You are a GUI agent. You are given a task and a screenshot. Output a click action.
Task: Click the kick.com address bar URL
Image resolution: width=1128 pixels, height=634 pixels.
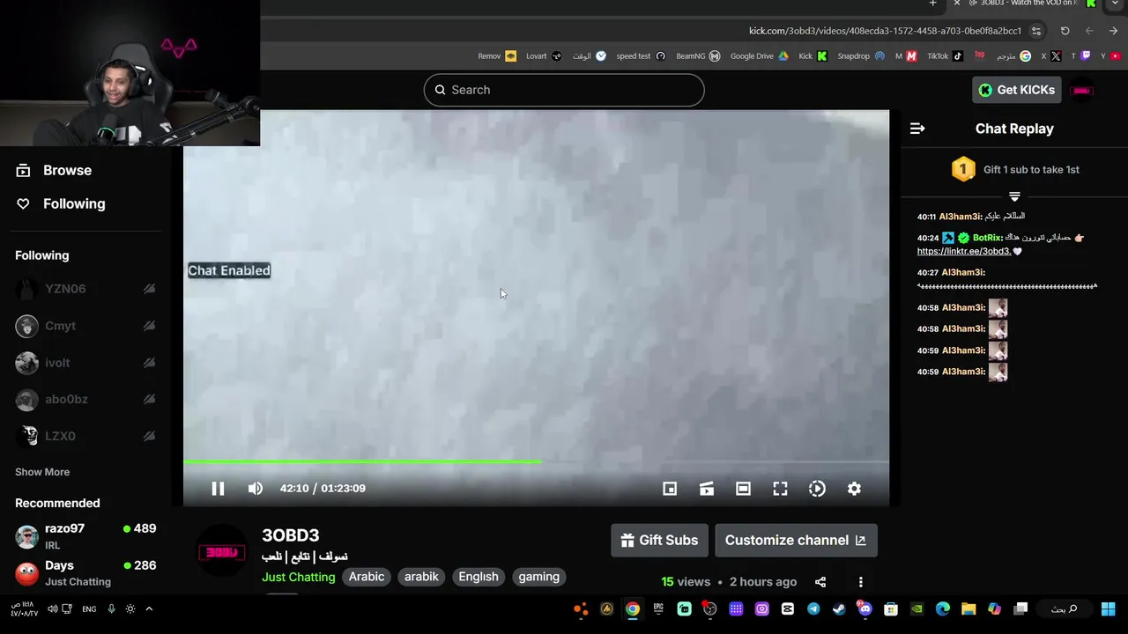coord(885,31)
